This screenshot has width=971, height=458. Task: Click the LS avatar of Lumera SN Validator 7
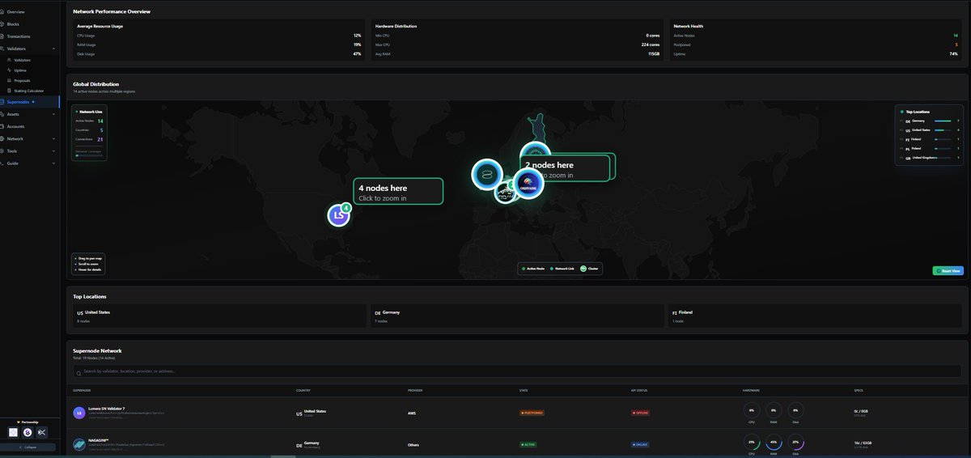pyautogui.click(x=78, y=413)
